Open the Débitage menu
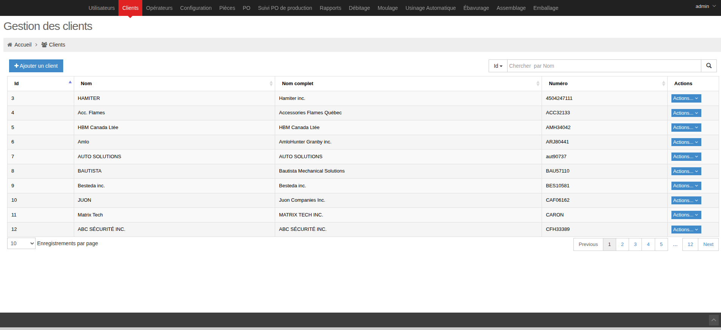Image resolution: width=721 pixels, height=330 pixels. (x=359, y=8)
